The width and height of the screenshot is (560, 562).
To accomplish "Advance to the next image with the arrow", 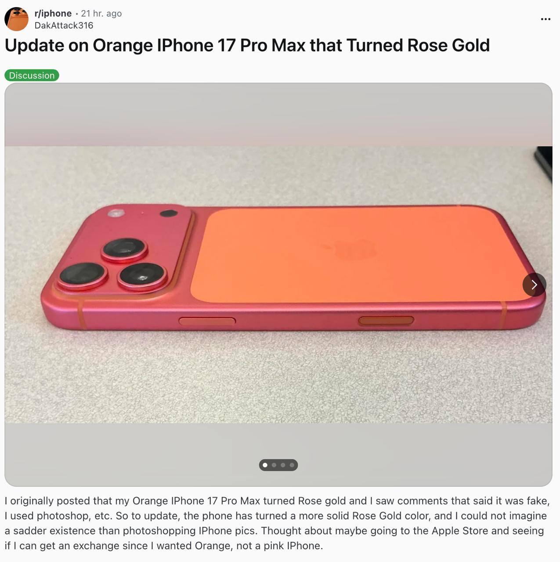I will pos(534,285).
